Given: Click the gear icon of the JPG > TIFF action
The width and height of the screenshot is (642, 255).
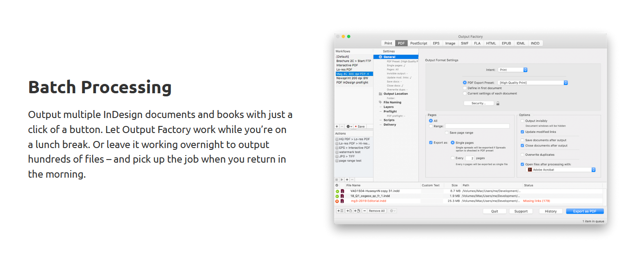Looking at the screenshot, I should coord(337,156).
